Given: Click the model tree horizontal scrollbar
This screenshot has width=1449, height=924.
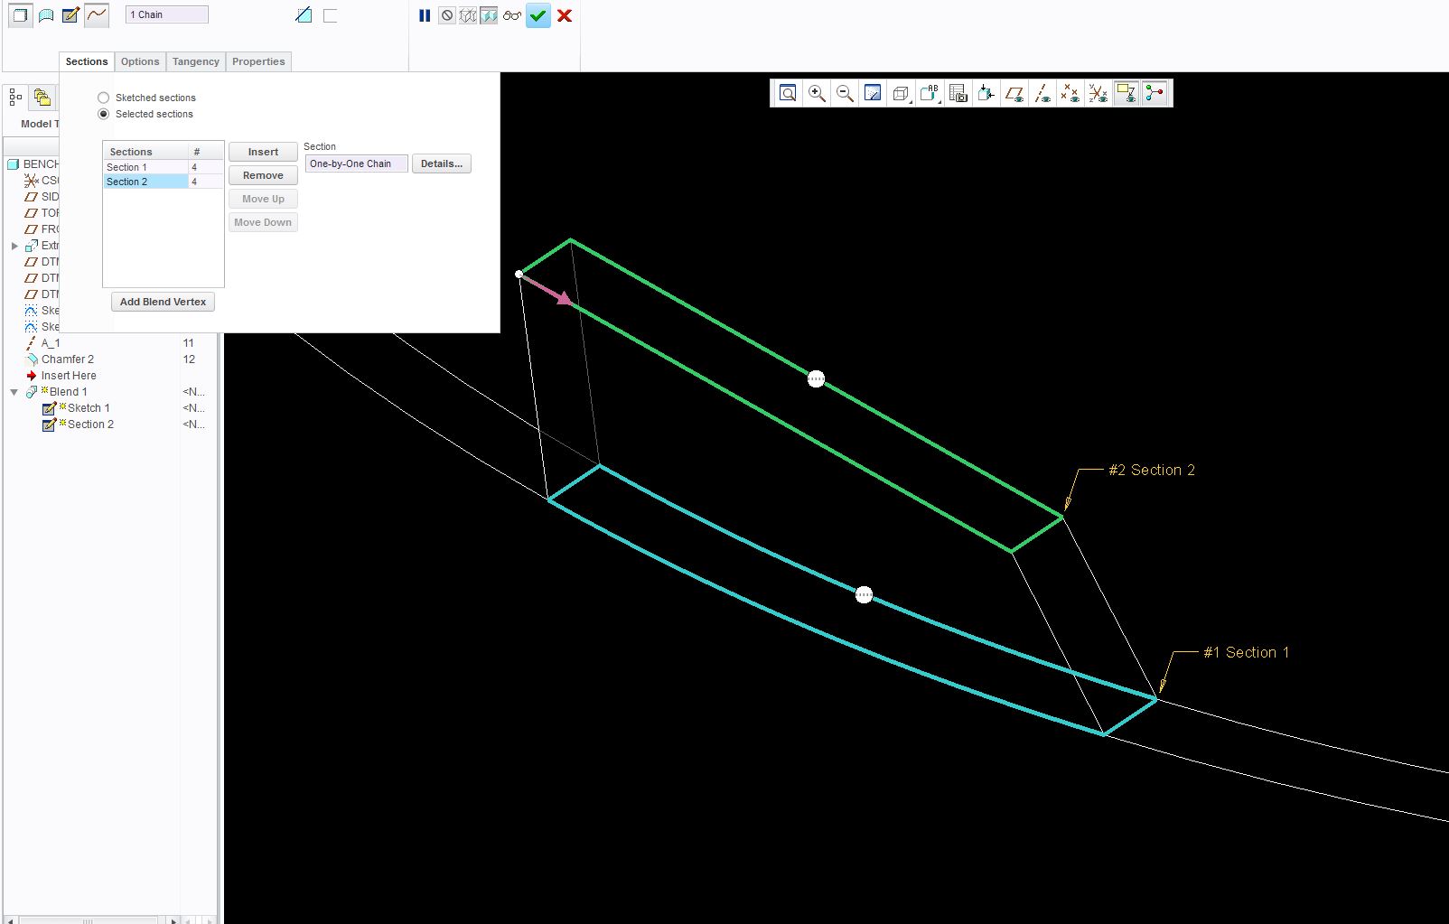Looking at the screenshot, I should coord(88,919).
